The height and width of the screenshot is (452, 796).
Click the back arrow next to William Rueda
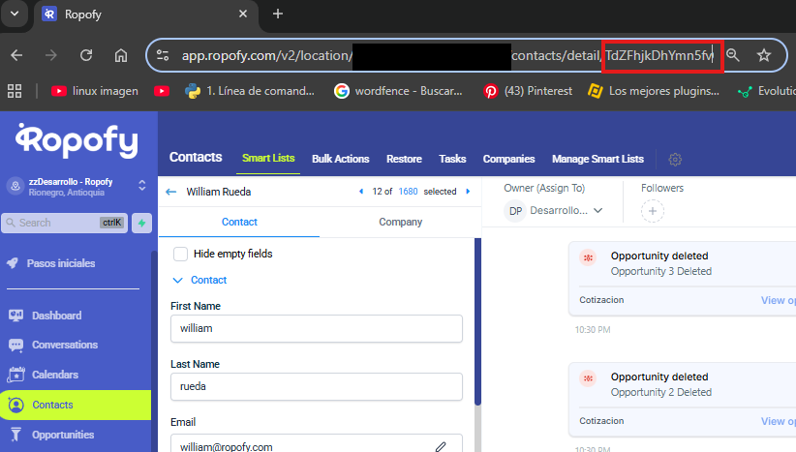(171, 192)
